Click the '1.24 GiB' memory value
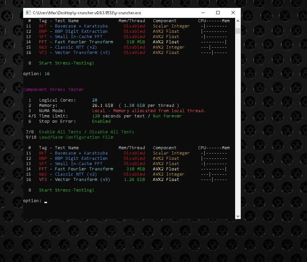 pos(134,180)
